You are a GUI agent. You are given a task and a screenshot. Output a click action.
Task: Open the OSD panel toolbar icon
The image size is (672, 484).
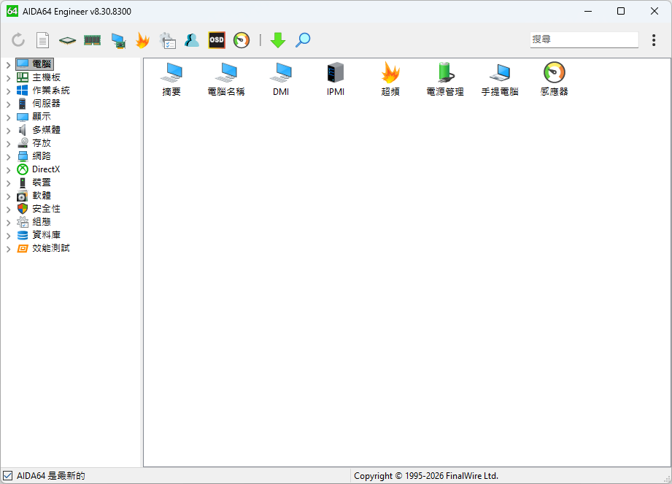coord(217,40)
